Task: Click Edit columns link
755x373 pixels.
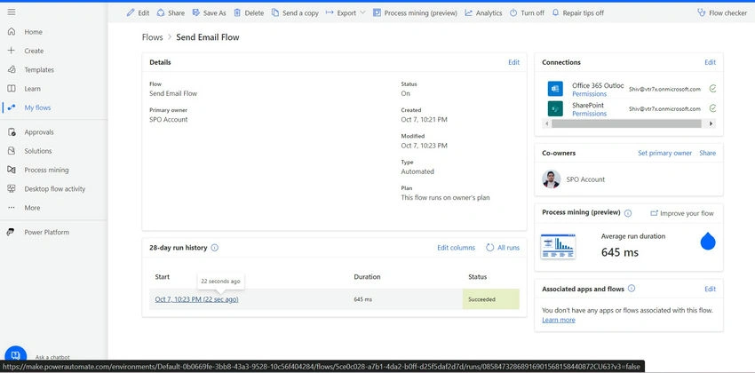Action: click(x=456, y=248)
